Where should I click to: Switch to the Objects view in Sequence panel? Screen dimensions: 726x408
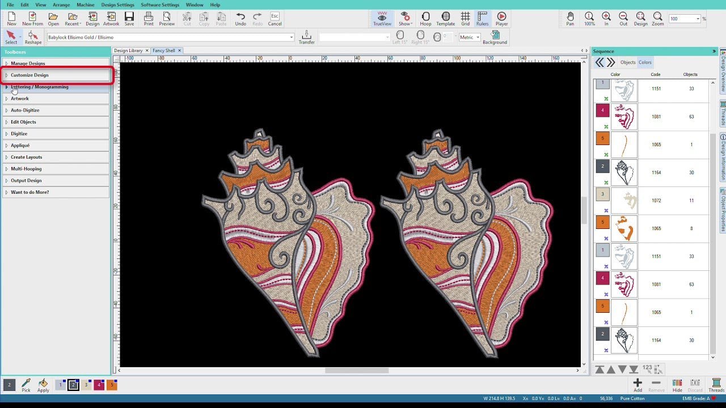tap(628, 62)
